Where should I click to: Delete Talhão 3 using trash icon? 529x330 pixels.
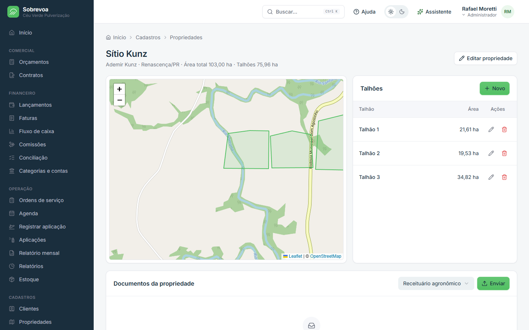(x=504, y=177)
